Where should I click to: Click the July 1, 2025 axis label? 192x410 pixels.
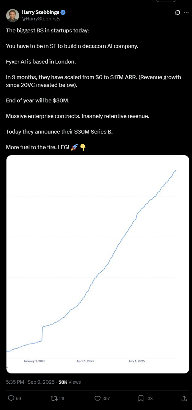point(137,361)
